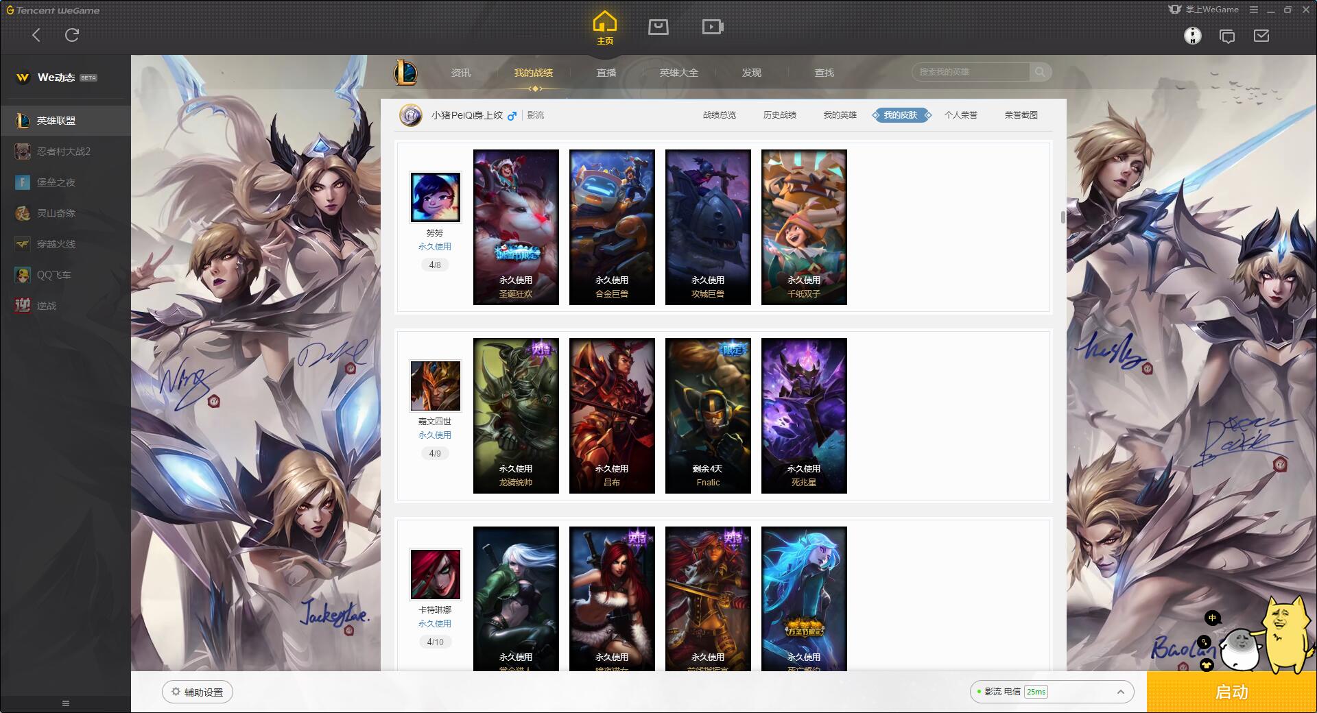Open 龙骑统帅 skin thumbnail

(516, 415)
